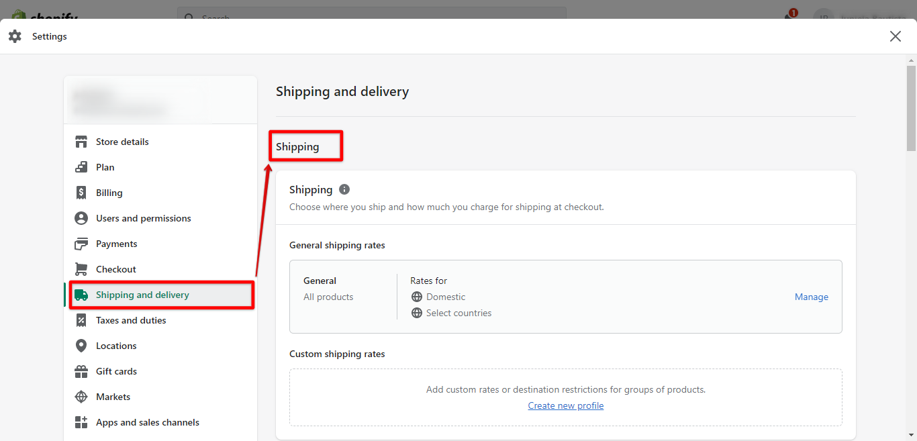Image resolution: width=917 pixels, height=441 pixels.
Task: Click the Users and permissions person icon
Action: click(81, 218)
